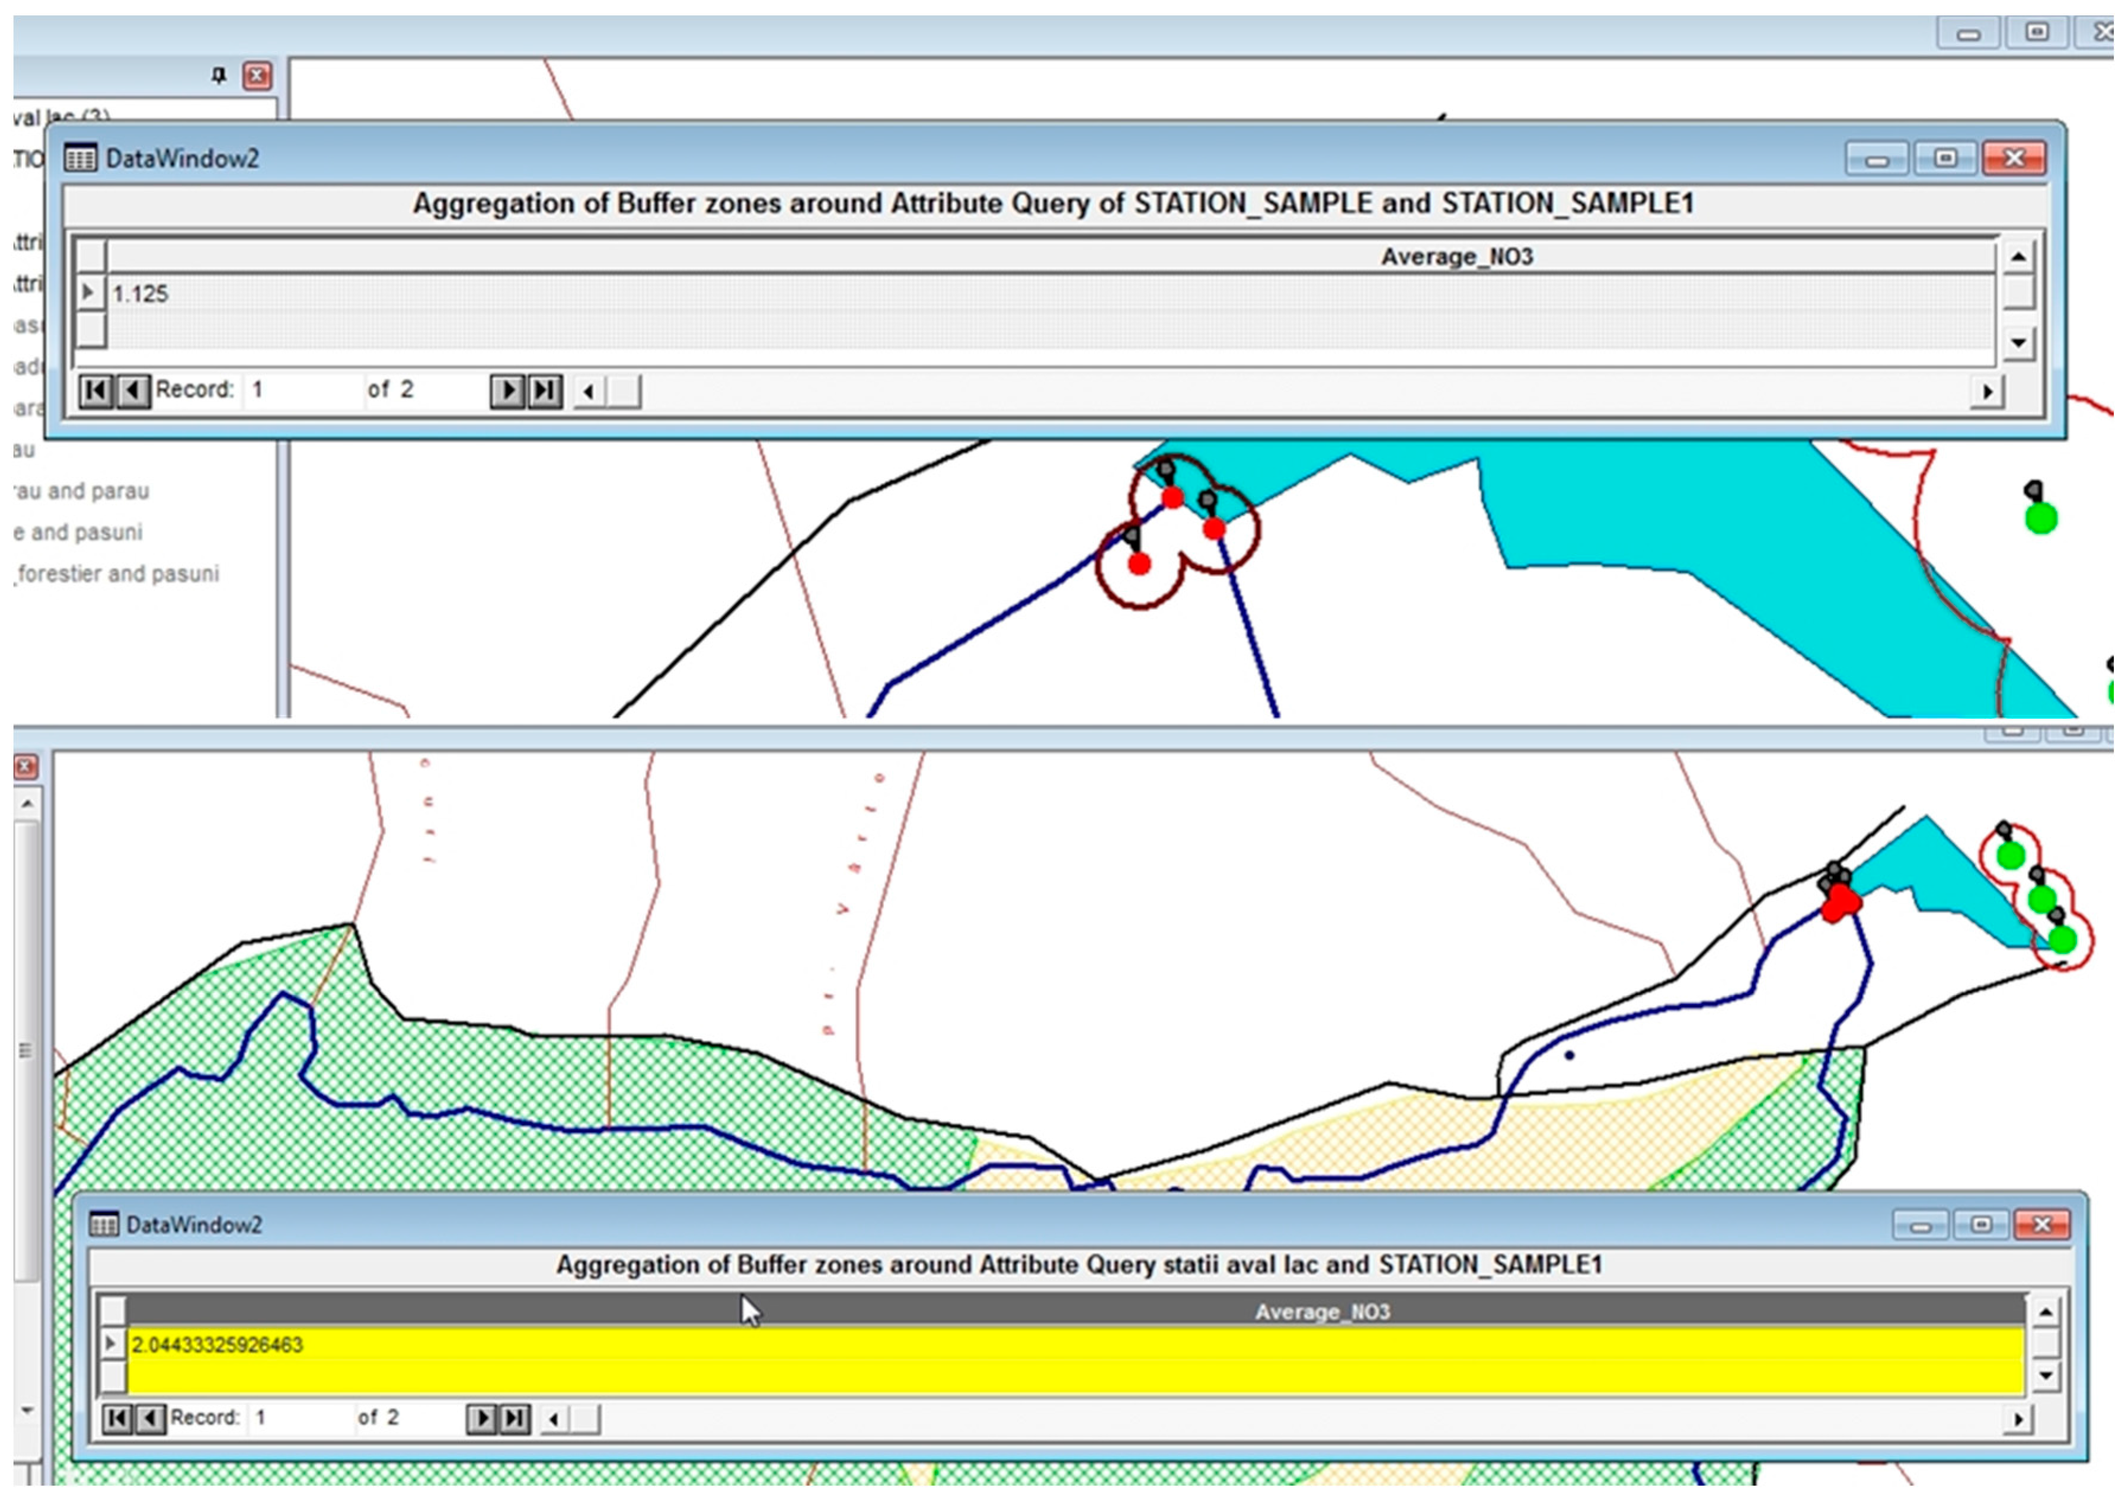Viewport: 2128px width, 1502px height.
Task: Advance to next record in upper DataWindow2
Action: click(507, 391)
